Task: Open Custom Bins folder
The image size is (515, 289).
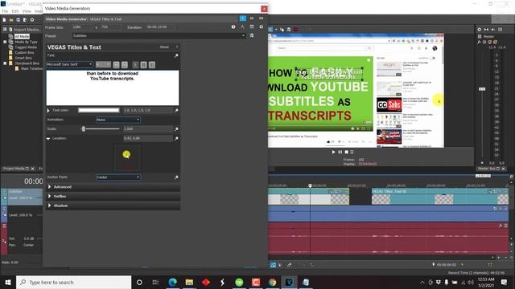Action: click(x=24, y=52)
